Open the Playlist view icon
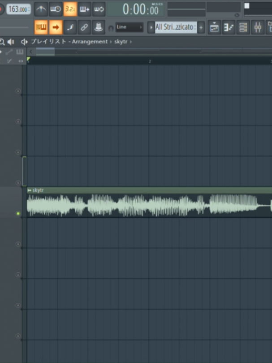 214,27
